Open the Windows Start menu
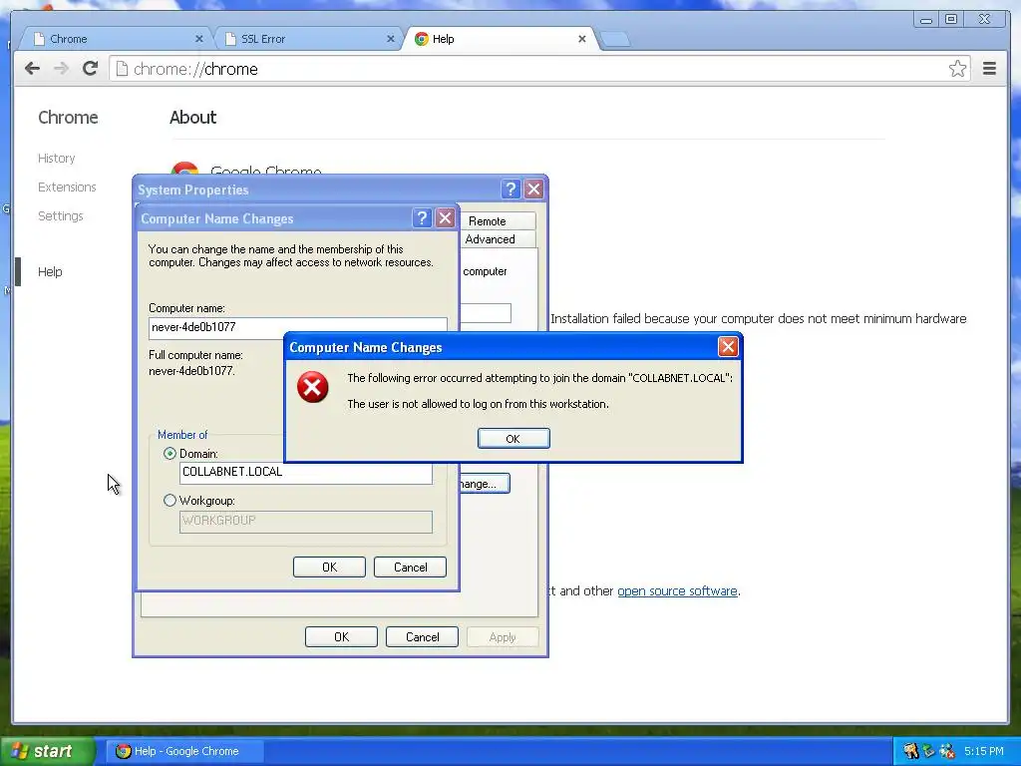Screen dimensions: 1021x766 (46, 751)
